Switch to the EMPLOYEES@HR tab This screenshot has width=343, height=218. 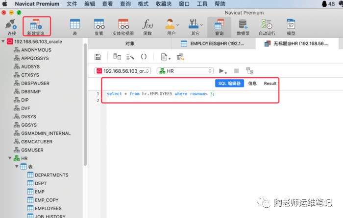(x=214, y=44)
